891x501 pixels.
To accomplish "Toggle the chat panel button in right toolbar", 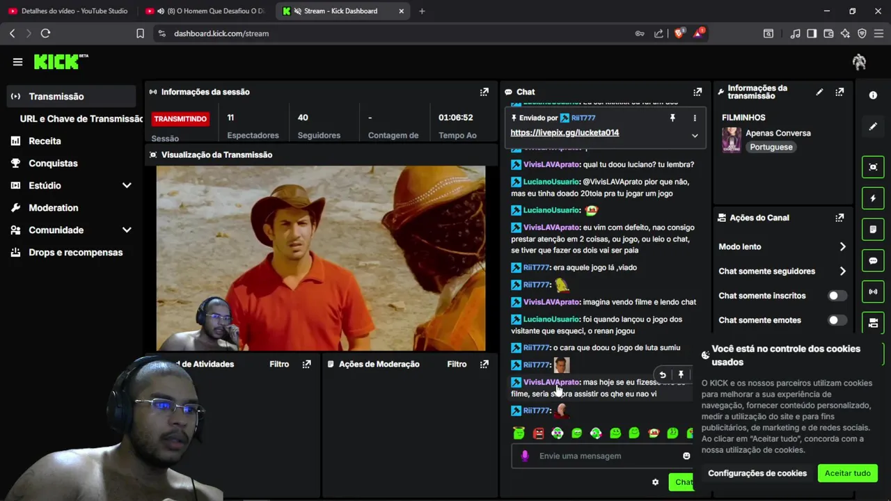I will pos(873,261).
